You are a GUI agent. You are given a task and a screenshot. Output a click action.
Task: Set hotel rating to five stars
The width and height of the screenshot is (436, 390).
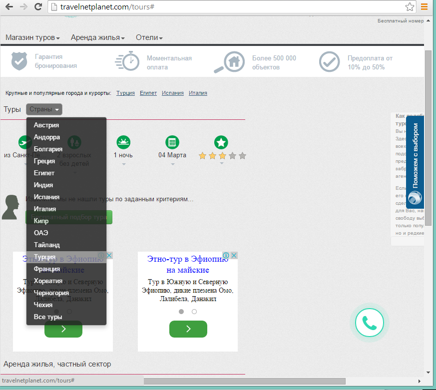tap(243, 156)
